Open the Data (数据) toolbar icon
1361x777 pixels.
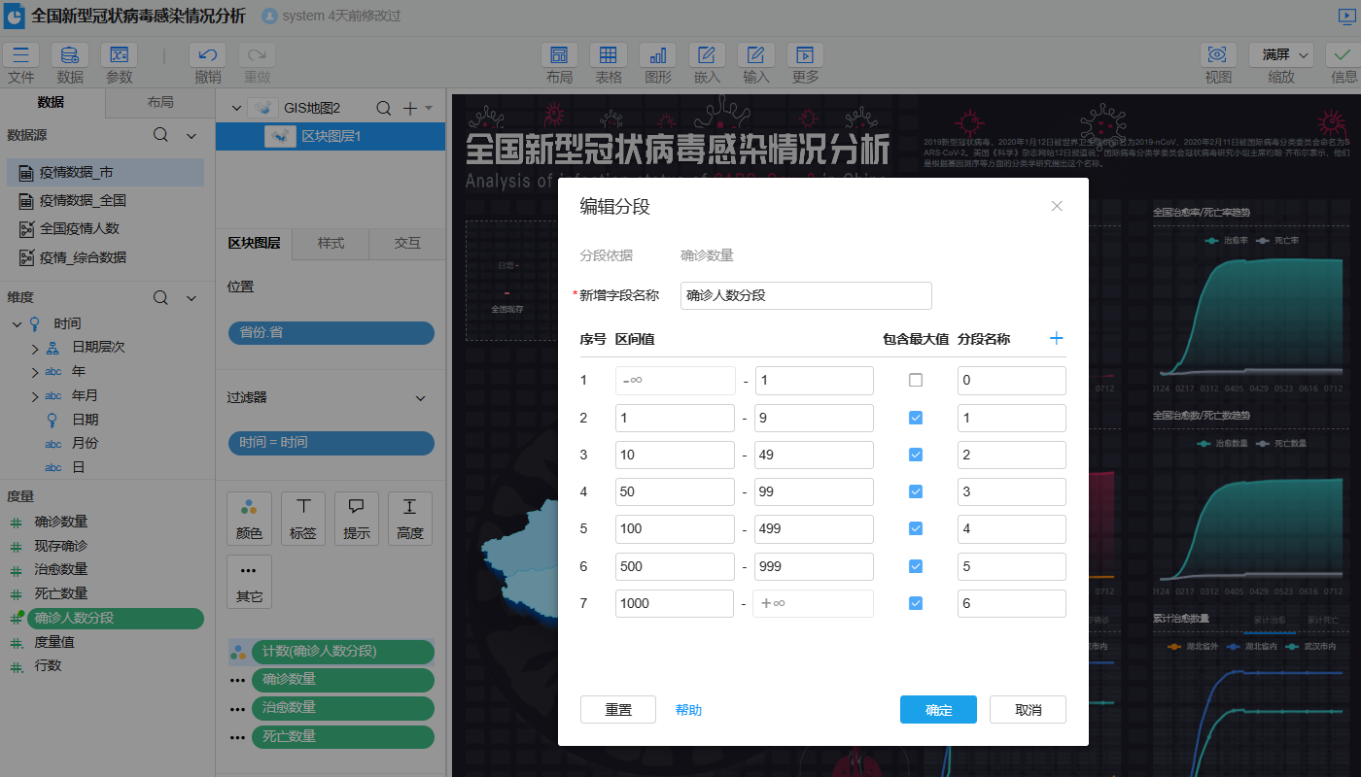tap(70, 56)
